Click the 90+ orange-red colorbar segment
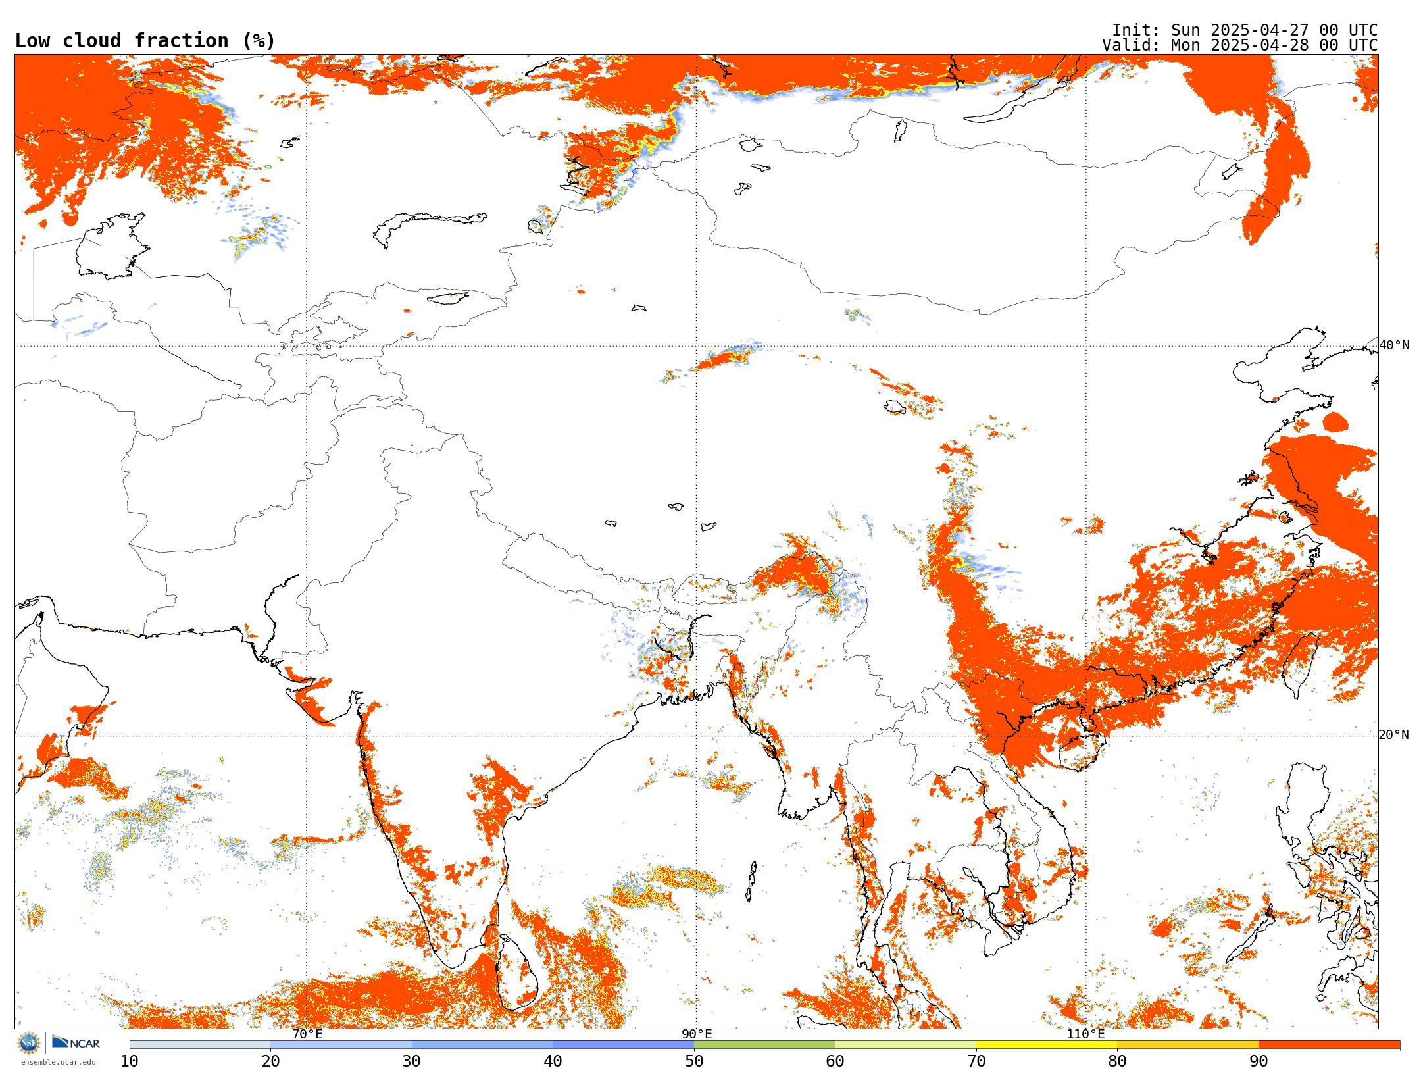The image size is (1421, 1070). click(x=1330, y=1045)
